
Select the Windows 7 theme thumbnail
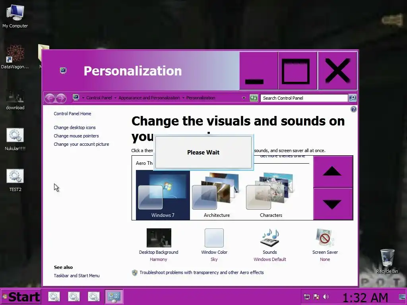[x=163, y=195]
